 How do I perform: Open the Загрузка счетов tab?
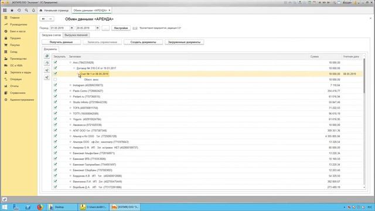click(51, 35)
